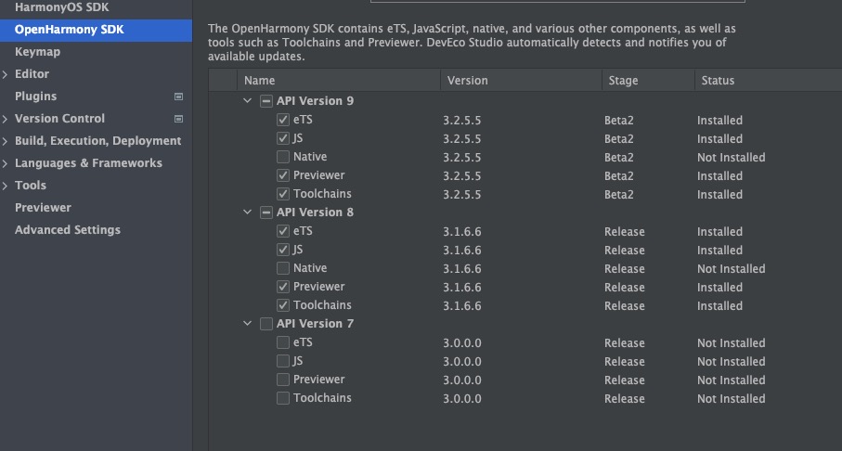Click Not Installed status of API 8 Native
This screenshot has width=842, height=451.
731,268
